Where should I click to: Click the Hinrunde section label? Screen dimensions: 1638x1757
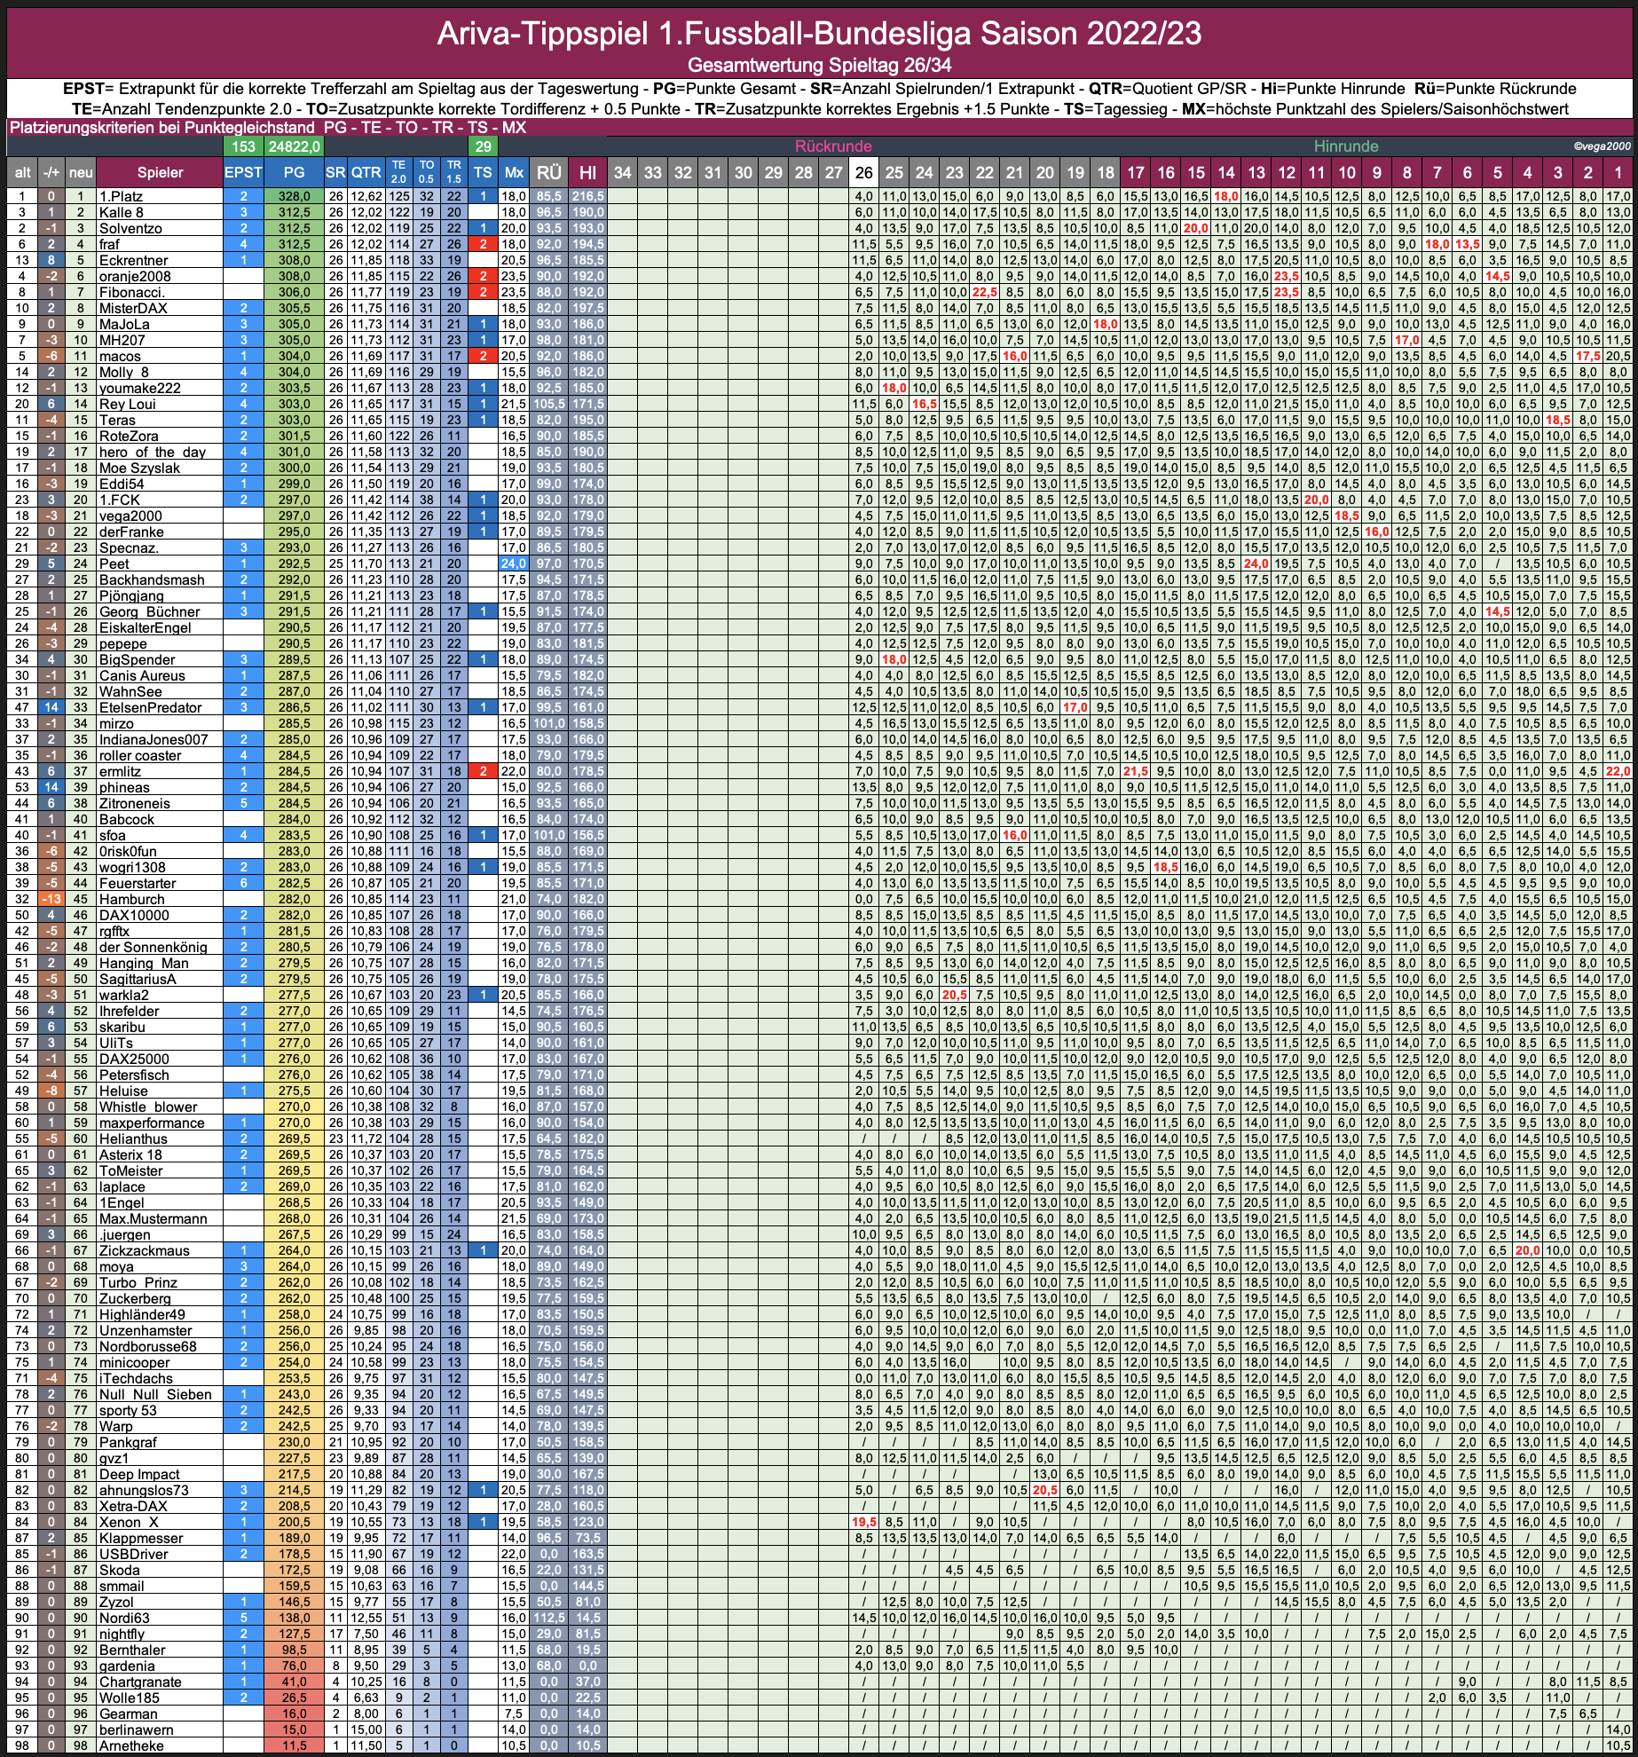[1346, 146]
